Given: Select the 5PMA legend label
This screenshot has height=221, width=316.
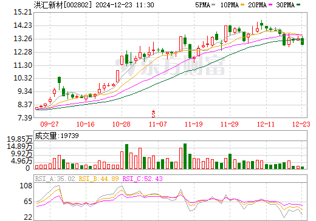Looking at the screenshot, I should click(x=202, y=5).
